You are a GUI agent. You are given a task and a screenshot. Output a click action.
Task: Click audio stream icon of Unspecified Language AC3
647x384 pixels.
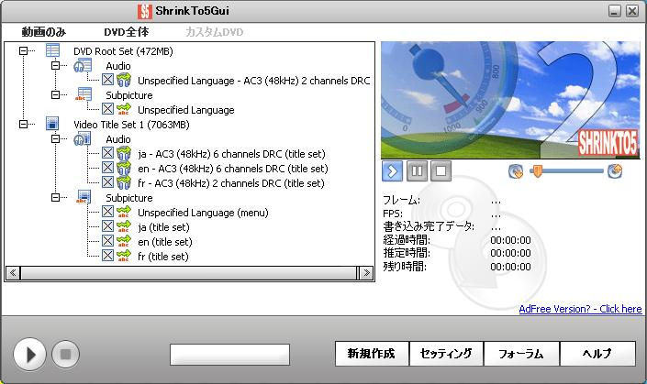coord(124,80)
